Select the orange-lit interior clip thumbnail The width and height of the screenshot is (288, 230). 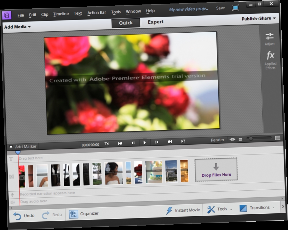point(184,171)
